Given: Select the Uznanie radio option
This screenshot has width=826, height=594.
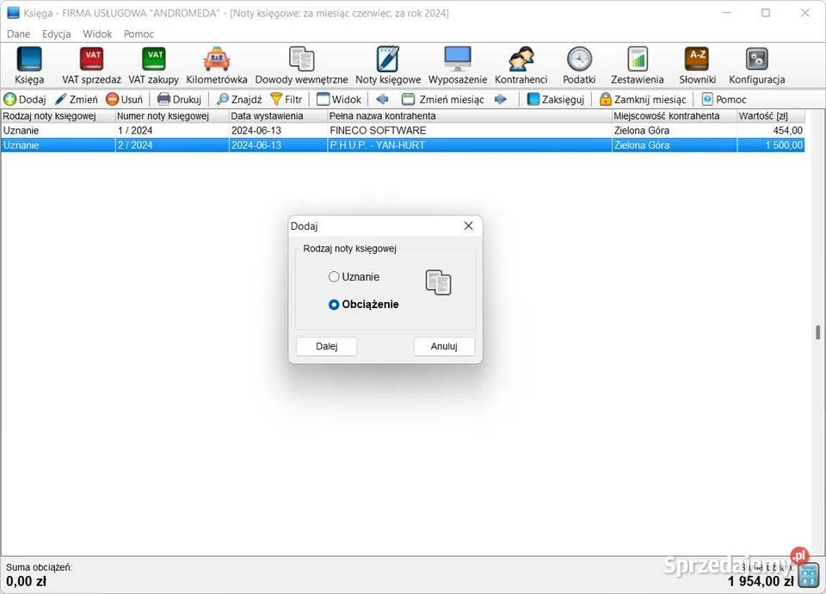Looking at the screenshot, I should tap(334, 277).
